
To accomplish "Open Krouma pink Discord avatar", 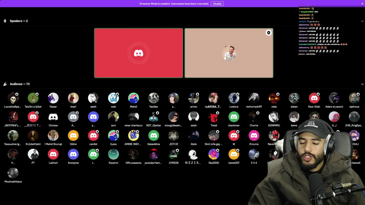I will coord(254,136).
